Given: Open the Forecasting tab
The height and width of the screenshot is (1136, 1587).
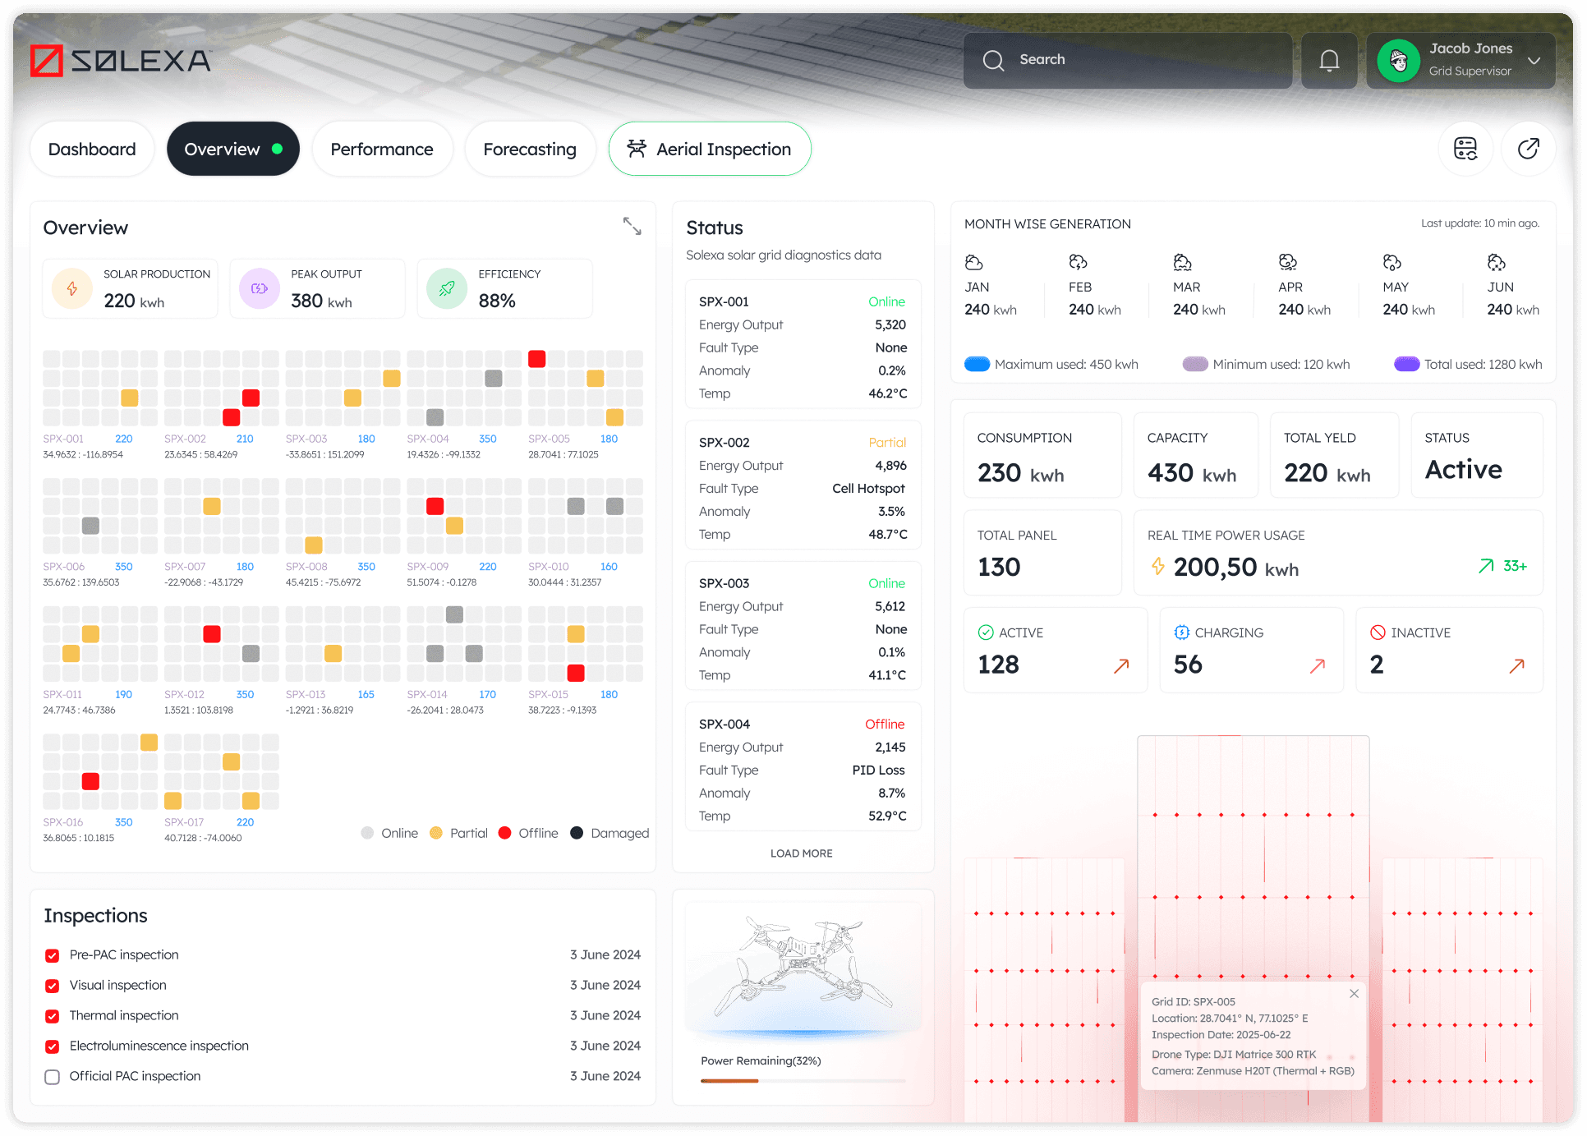Looking at the screenshot, I should coord(530,149).
